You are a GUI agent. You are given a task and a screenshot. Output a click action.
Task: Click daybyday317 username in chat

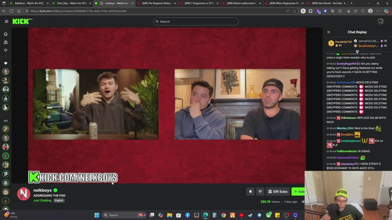tap(350, 164)
